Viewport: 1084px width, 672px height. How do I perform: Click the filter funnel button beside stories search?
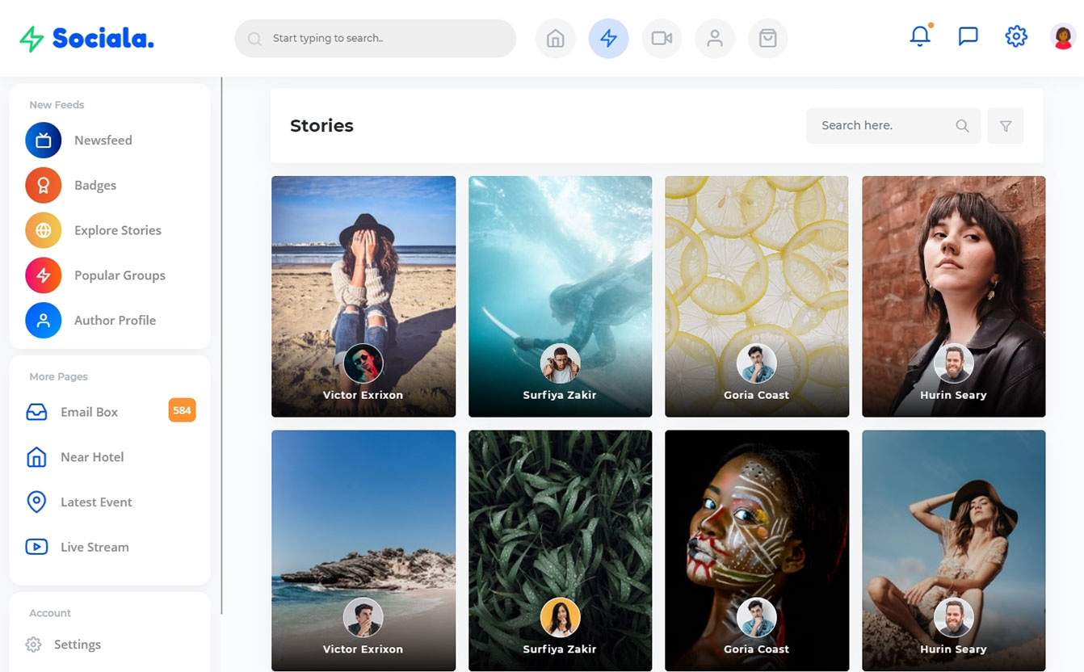point(1006,126)
